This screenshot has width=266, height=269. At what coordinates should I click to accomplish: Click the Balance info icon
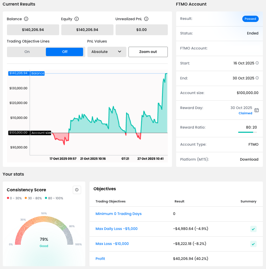26,19
